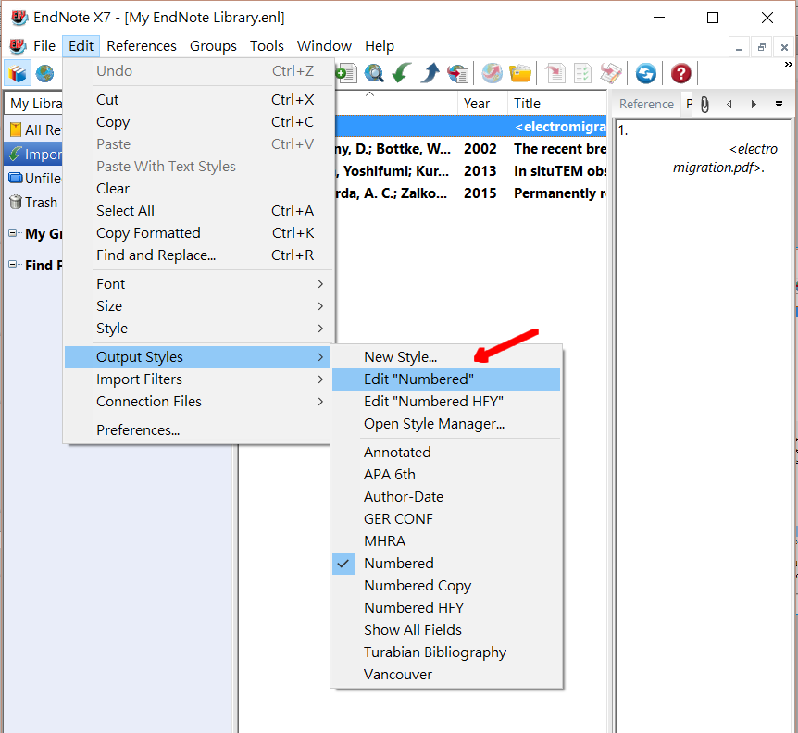Open the References menu
The height and width of the screenshot is (733, 798).
(142, 46)
